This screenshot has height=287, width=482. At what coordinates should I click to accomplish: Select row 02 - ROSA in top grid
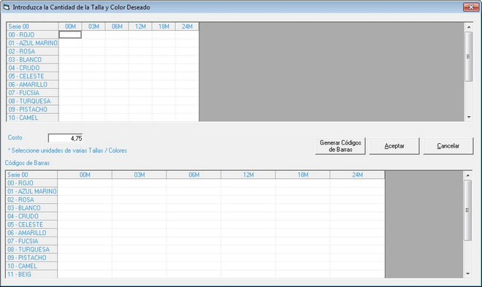click(32, 51)
